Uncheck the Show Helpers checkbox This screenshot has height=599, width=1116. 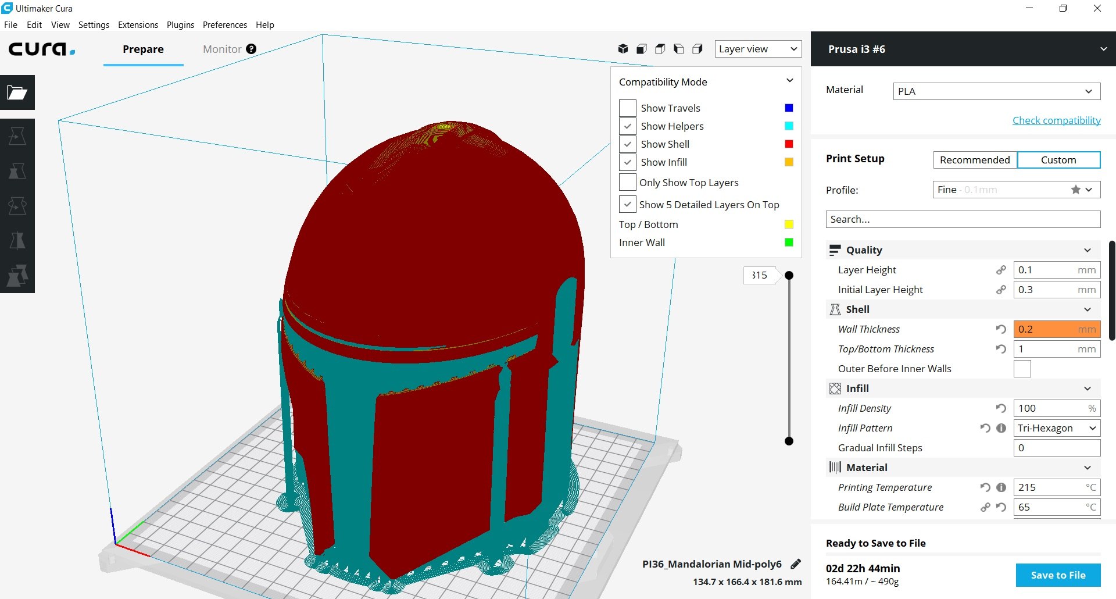click(628, 126)
